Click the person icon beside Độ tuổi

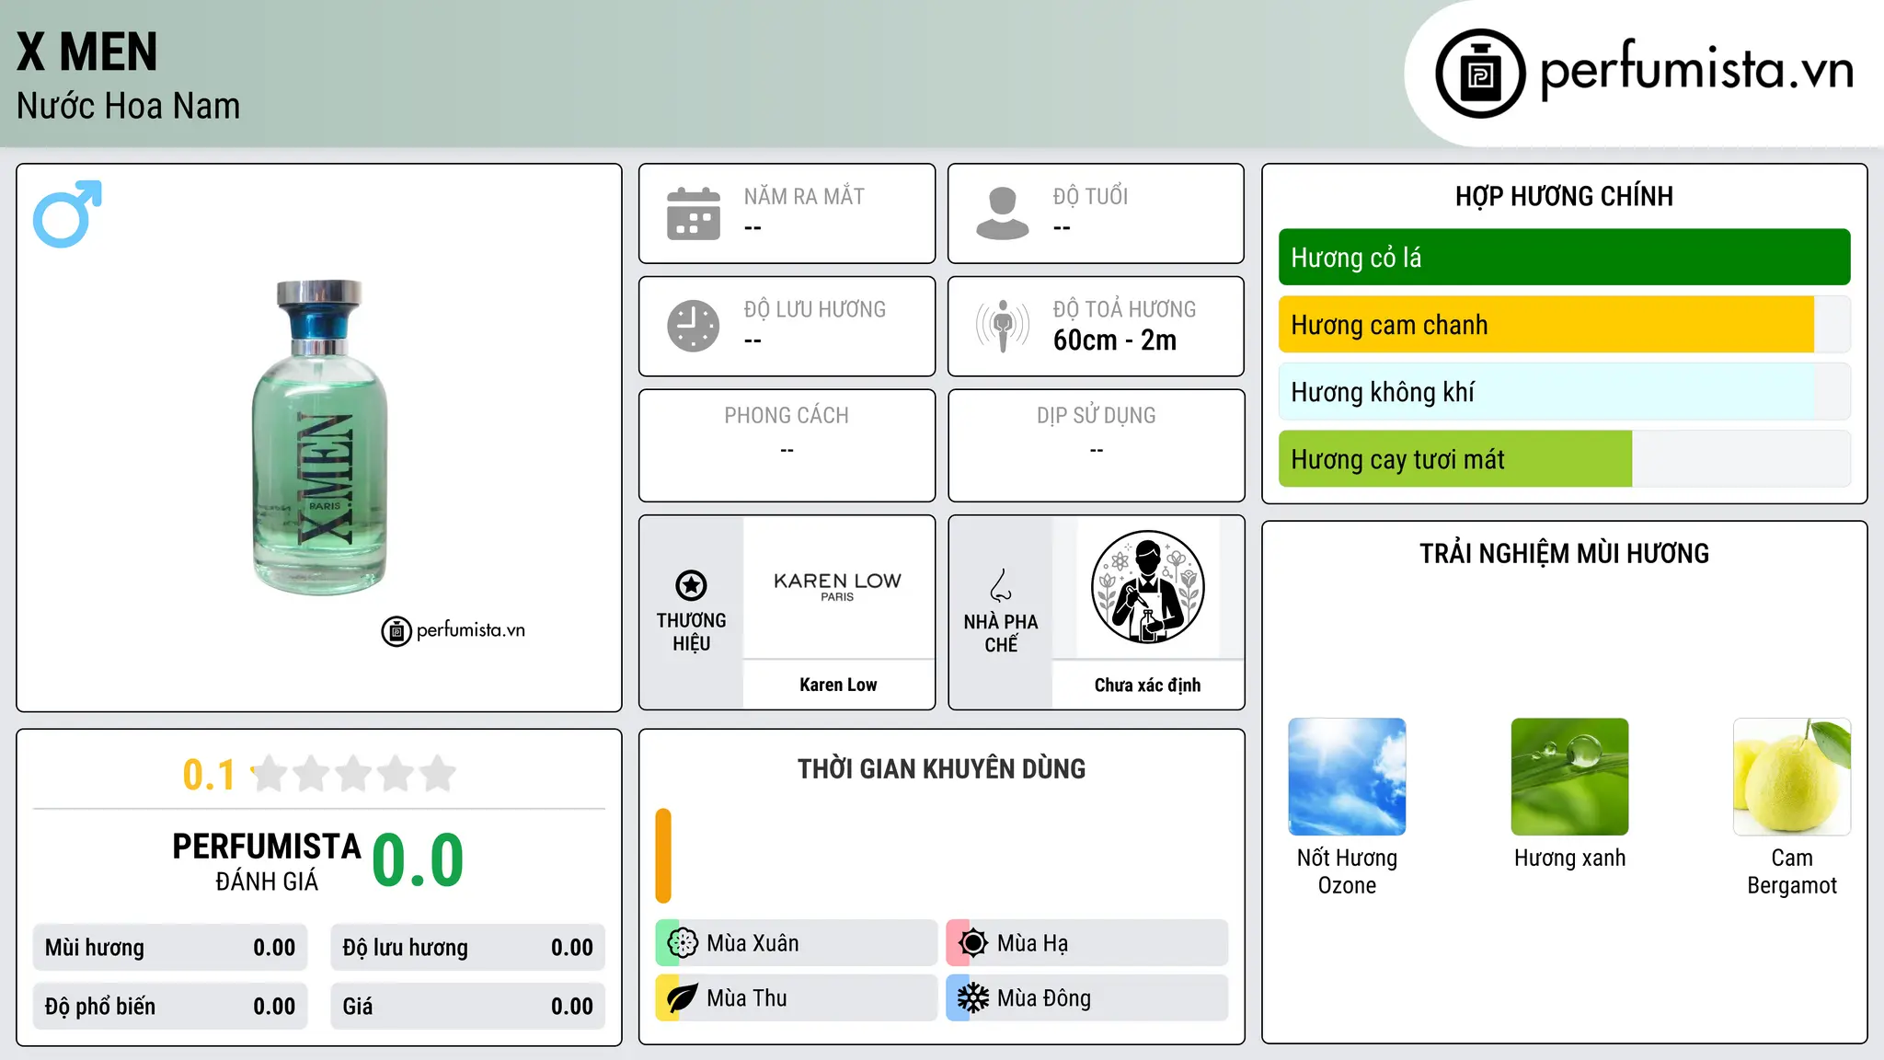pos(1003,213)
